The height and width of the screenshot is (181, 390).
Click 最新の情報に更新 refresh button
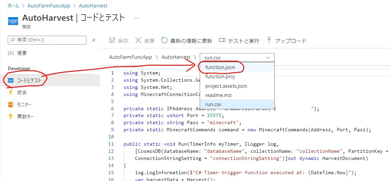point(186,41)
